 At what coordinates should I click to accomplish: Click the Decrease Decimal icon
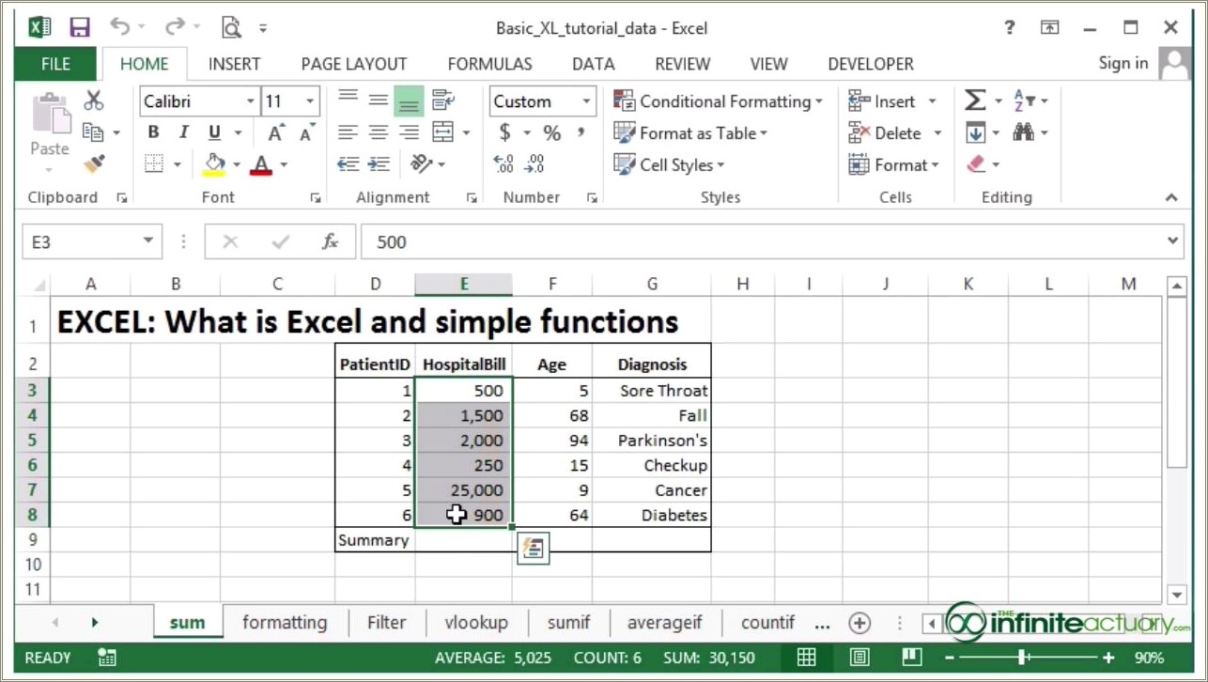pos(534,164)
